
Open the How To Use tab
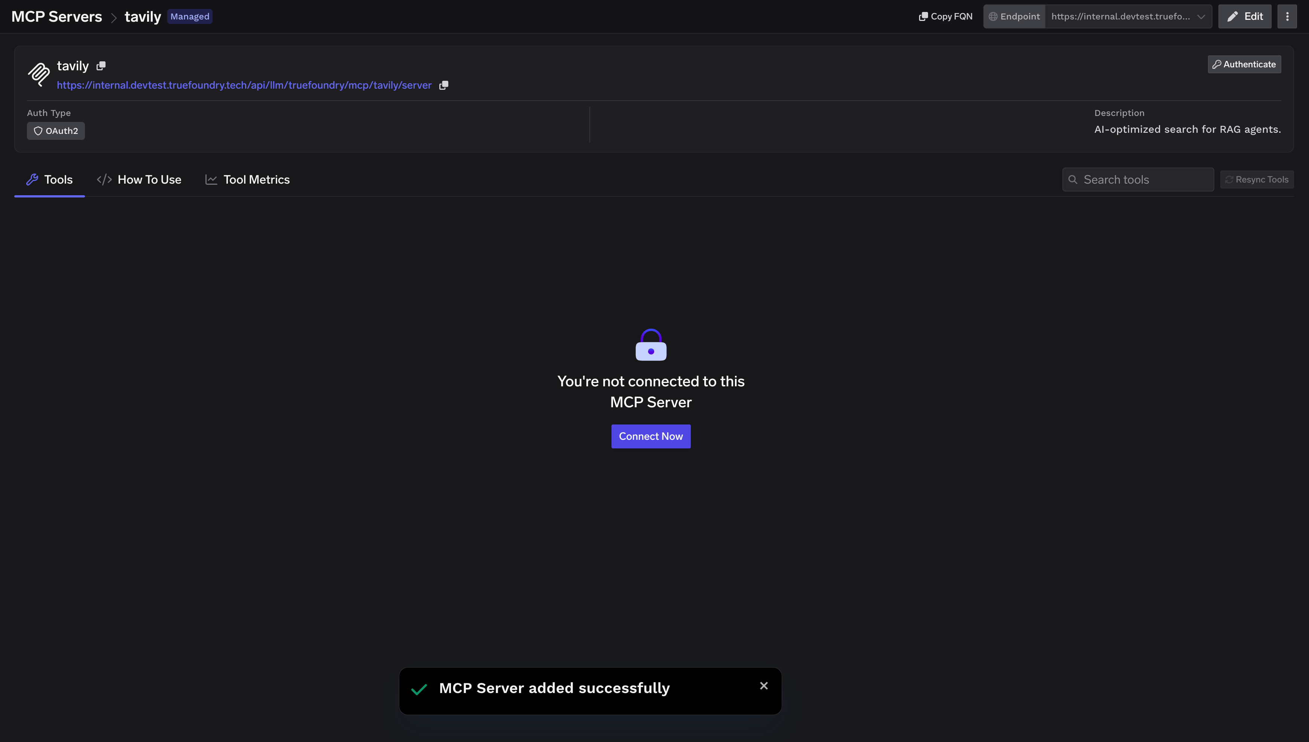click(139, 180)
